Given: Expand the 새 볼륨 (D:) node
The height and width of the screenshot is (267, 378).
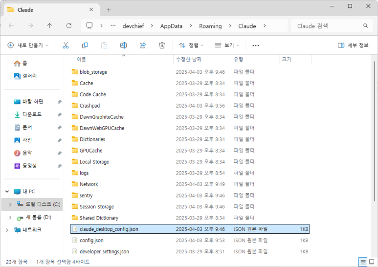Looking at the screenshot, I should coord(10,217).
